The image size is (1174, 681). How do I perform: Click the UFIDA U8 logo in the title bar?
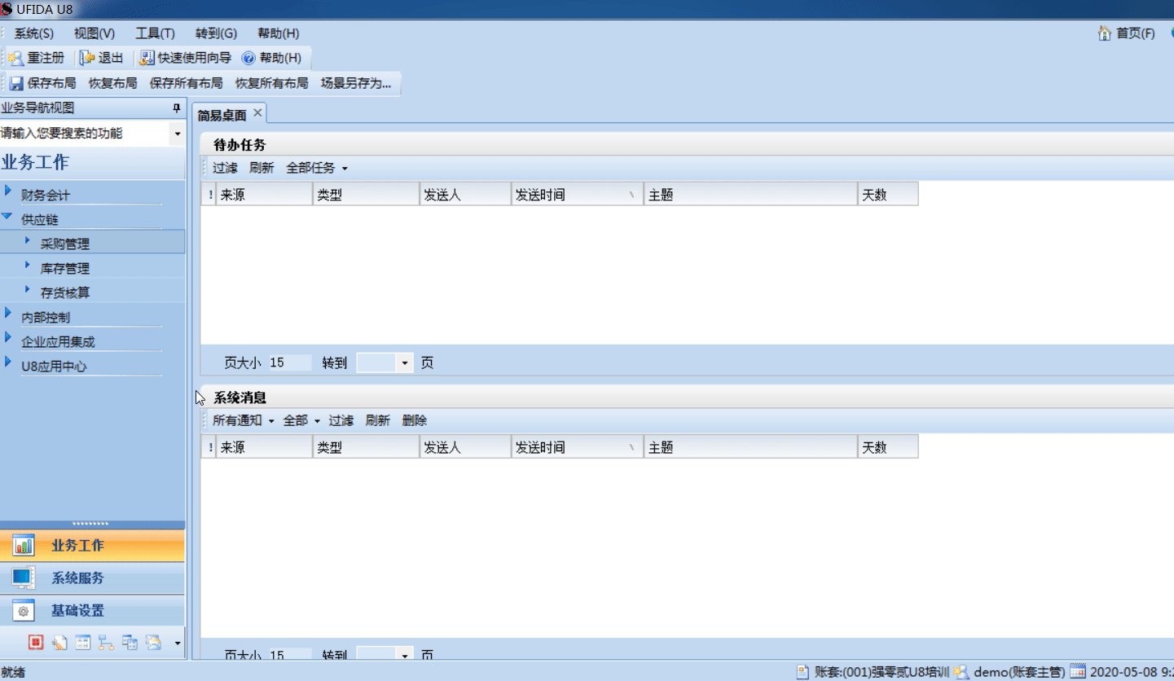click(7, 9)
